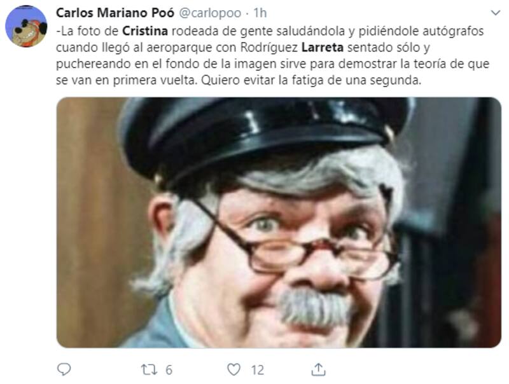Select the bold word Larreta in the tweet
Viewport: 509px width, 384px height.
[x=323, y=47]
